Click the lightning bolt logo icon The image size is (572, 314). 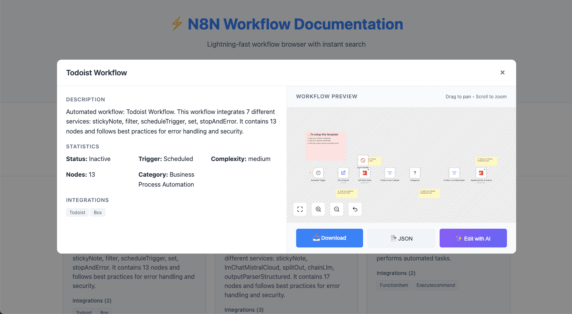tap(177, 24)
